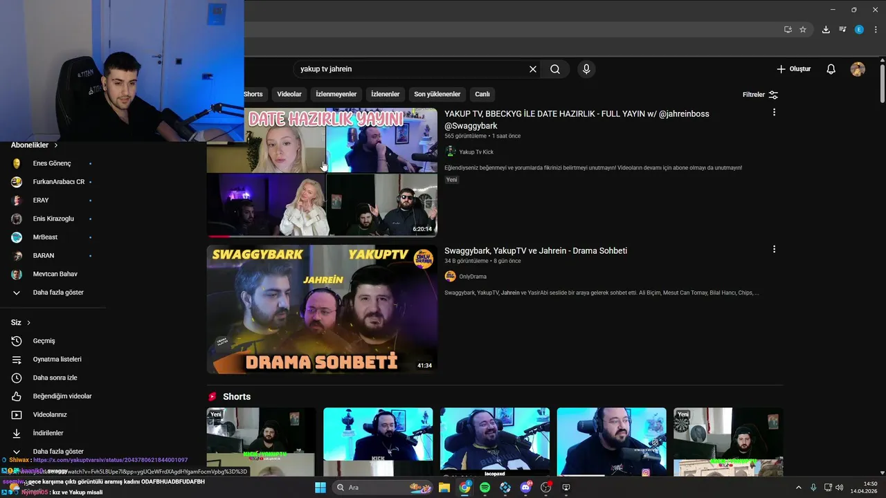
Task: Click the magnifier search button on YouTube
Action: (555, 69)
